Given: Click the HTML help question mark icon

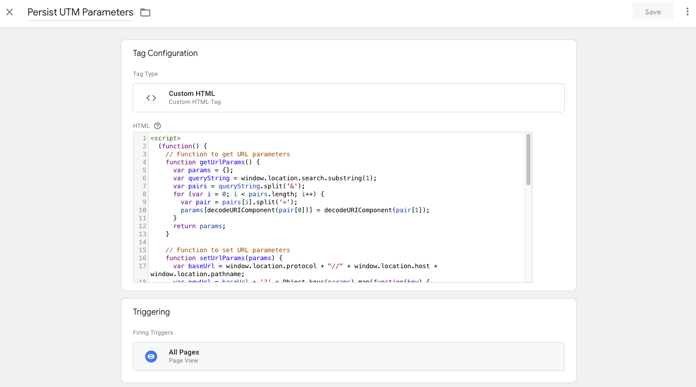Looking at the screenshot, I should click(x=157, y=126).
